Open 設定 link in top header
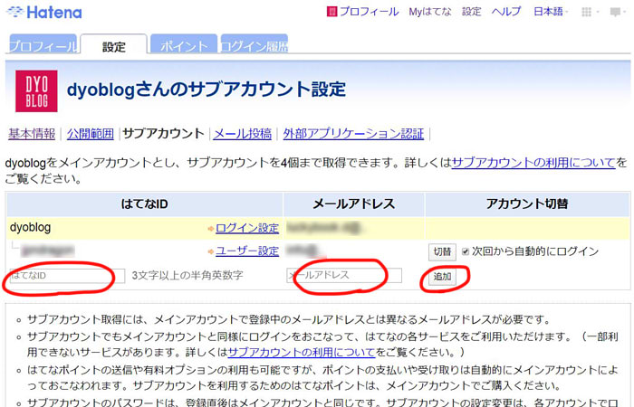Screen dimensions: 634x407 pos(472,12)
